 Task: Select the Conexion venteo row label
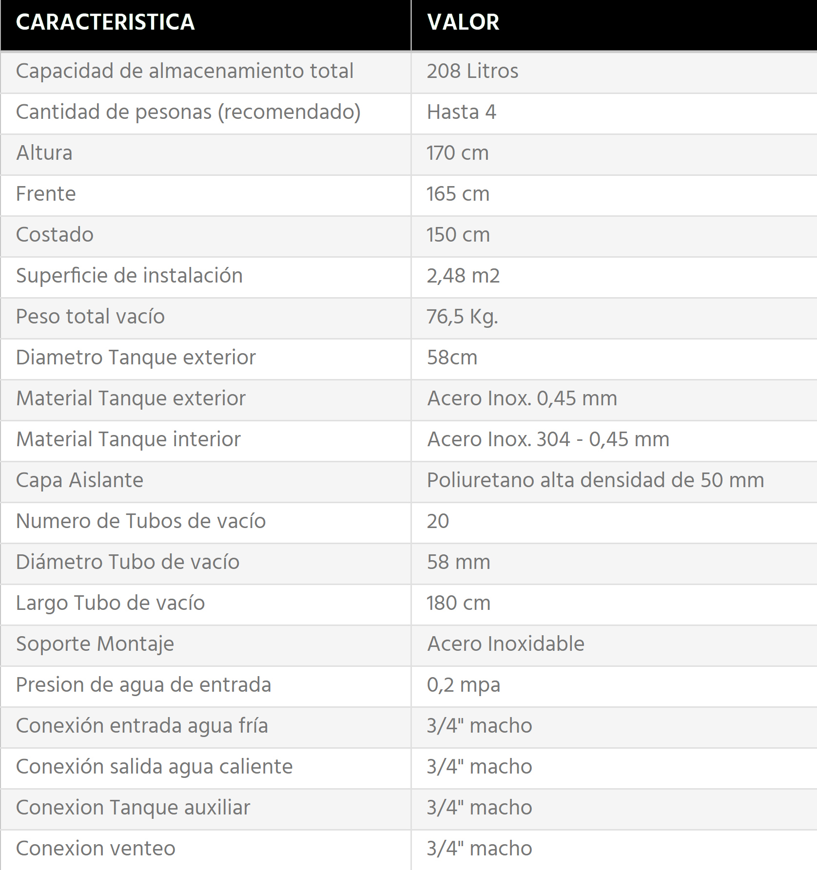tap(96, 849)
